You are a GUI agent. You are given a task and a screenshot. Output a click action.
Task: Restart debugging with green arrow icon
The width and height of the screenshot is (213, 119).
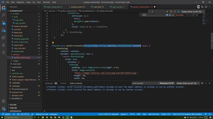171,12
